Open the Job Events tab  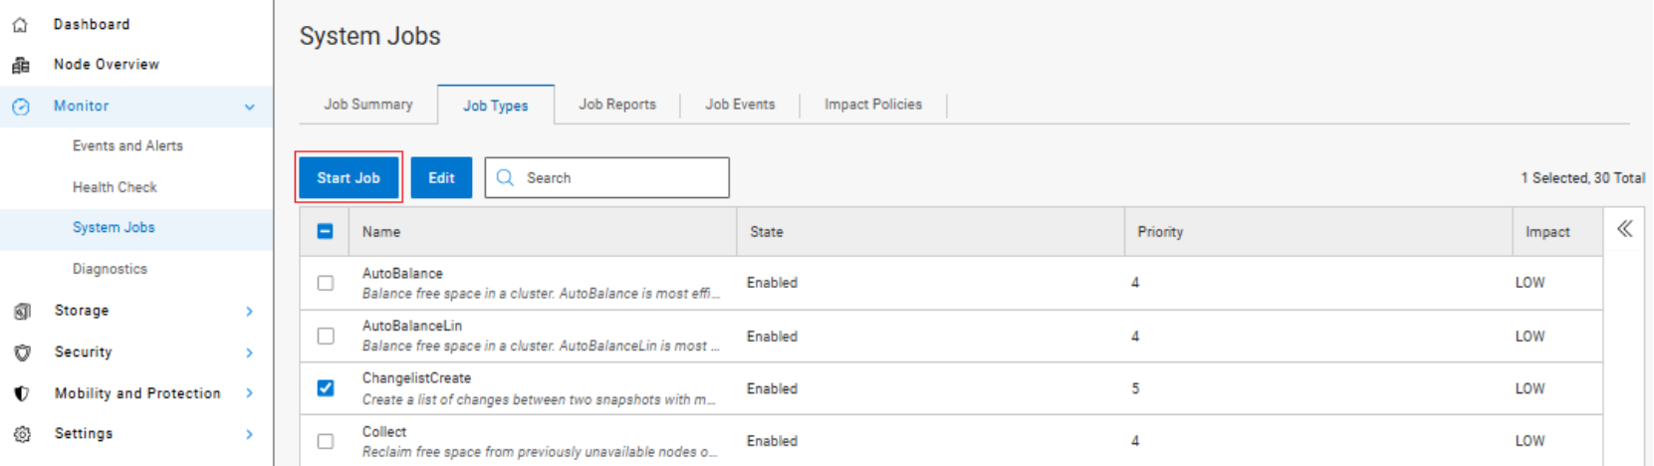pos(740,105)
